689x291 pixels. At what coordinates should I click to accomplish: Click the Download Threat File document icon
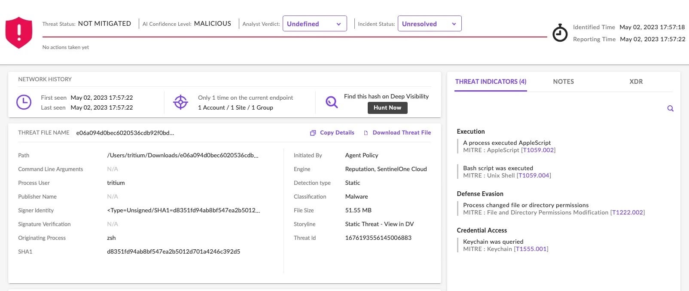366,133
